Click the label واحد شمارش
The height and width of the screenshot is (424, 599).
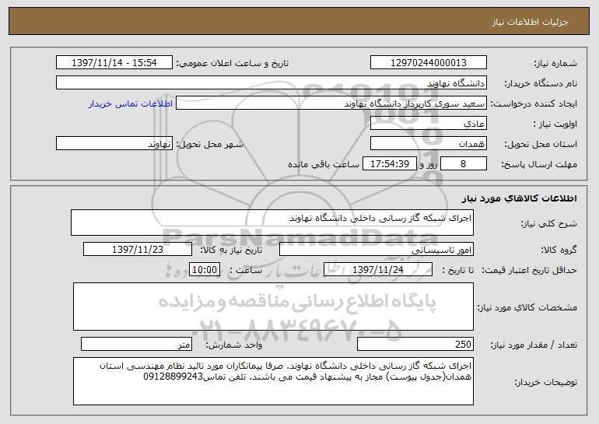tap(234, 345)
